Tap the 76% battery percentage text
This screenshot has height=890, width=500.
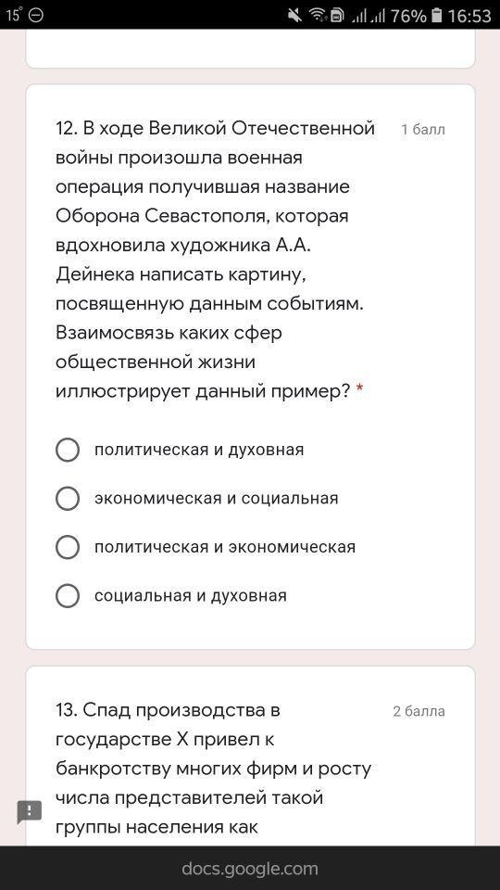click(408, 16)
